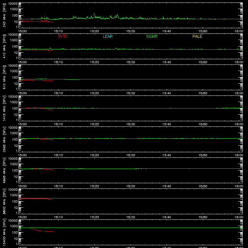
Task: Click the red SVTO station label
Action: (63, 36)
